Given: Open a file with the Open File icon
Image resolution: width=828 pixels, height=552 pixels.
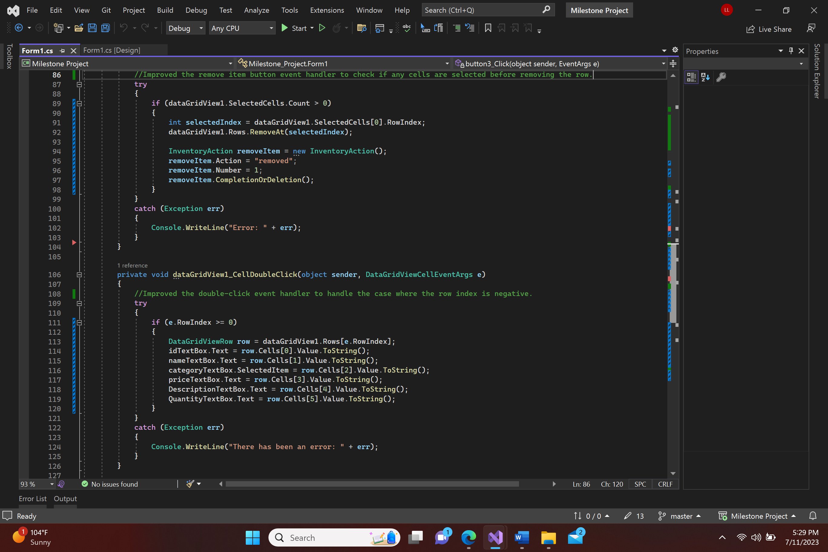Looking at the screenshot, I should coord(79,28).
